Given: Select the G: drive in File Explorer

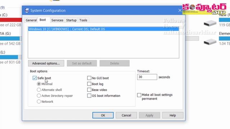Looking at the screenshot, I should point(10,38).
